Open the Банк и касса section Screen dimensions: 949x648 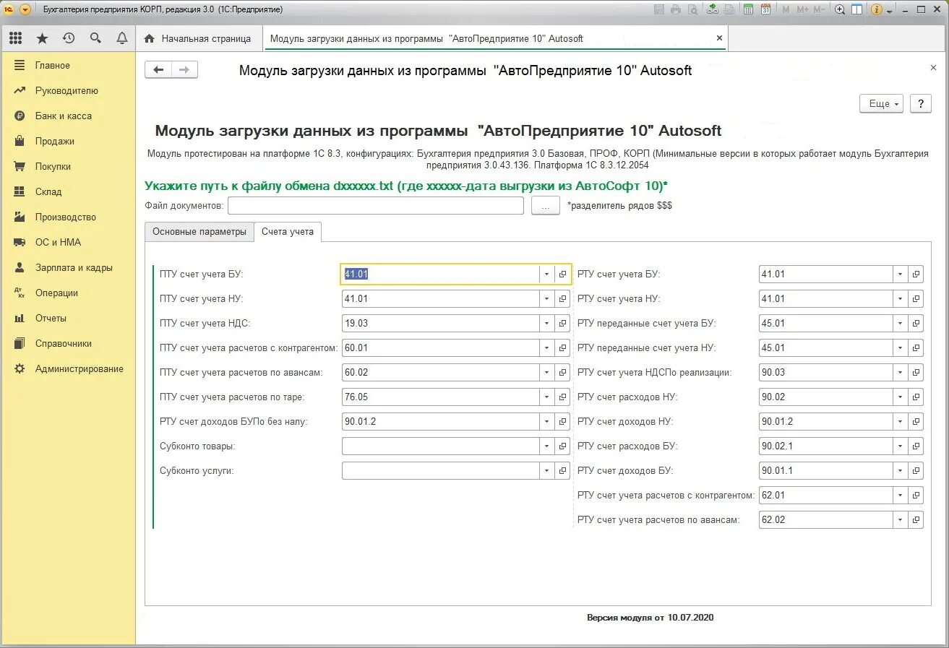coord(63,116)
